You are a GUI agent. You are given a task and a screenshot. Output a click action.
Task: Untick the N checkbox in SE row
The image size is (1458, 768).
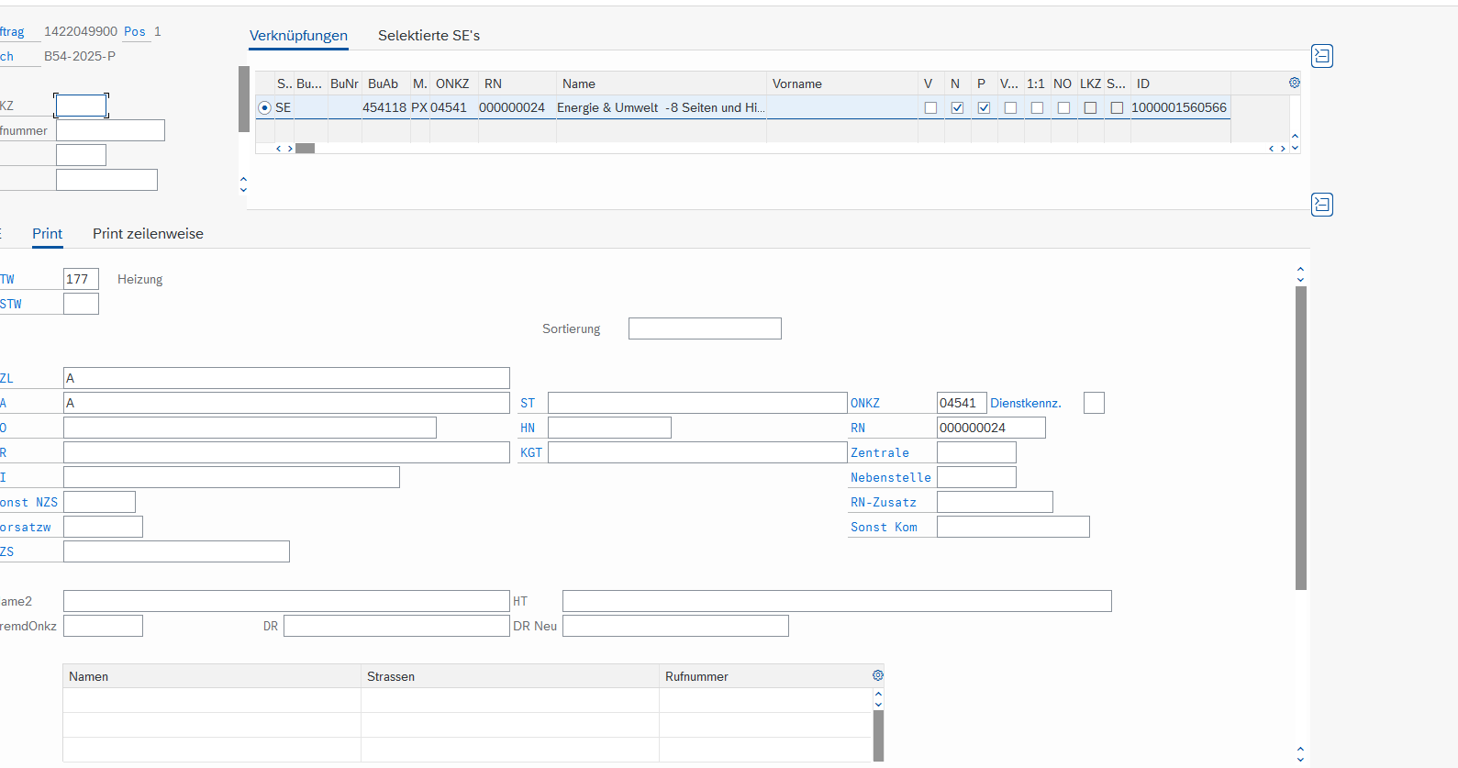[957, 107]
